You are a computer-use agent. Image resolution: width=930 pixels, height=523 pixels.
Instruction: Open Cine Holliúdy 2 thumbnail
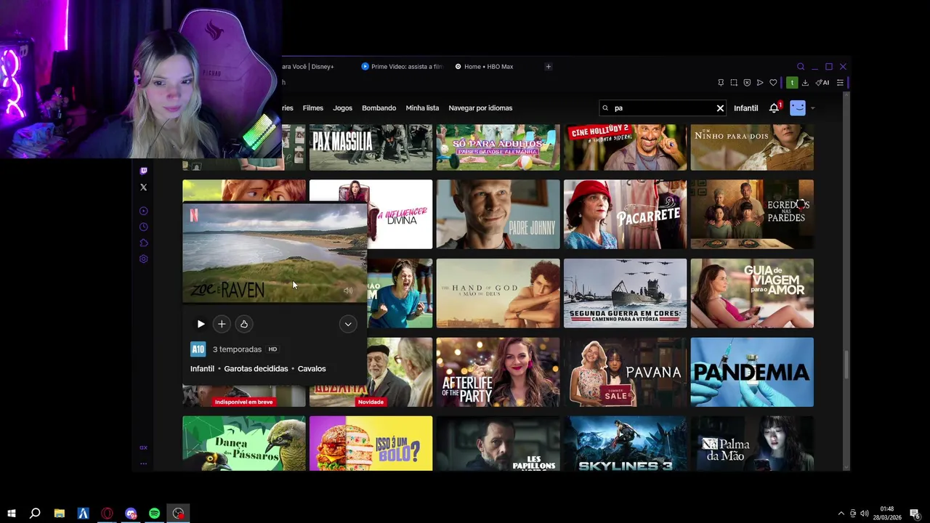point(625,147)
